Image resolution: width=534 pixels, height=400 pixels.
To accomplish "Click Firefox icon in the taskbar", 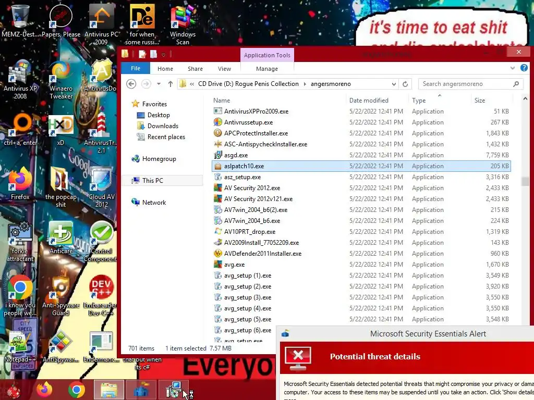I will (44, 390).
